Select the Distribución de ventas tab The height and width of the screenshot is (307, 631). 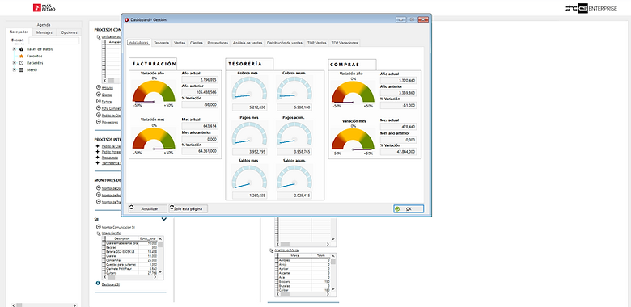pyautogui.click(x=285, y=43)
